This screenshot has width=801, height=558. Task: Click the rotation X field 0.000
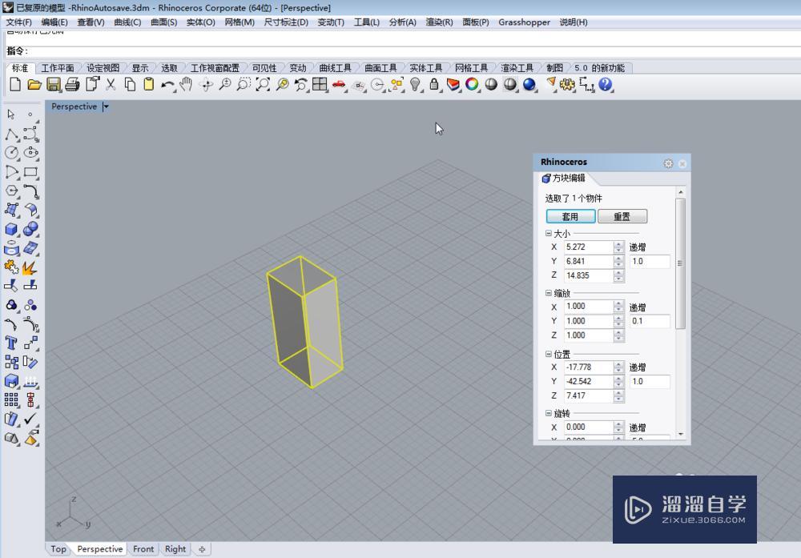point(589,428)
